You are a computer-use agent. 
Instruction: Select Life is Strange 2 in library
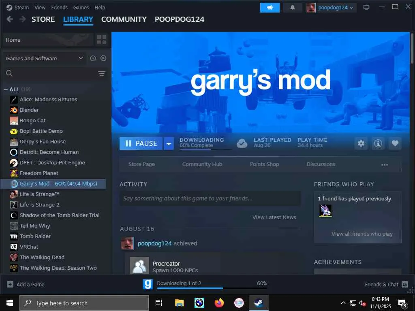(39, 204)
